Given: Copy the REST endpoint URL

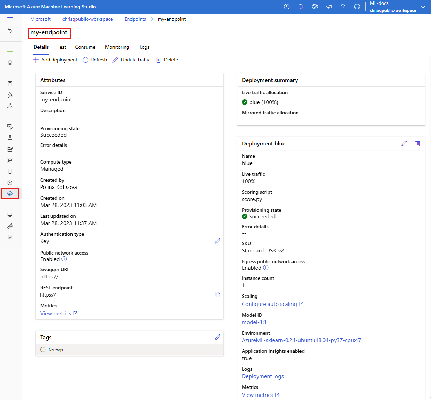Looking at the screenshot, I should coord(218,294).
